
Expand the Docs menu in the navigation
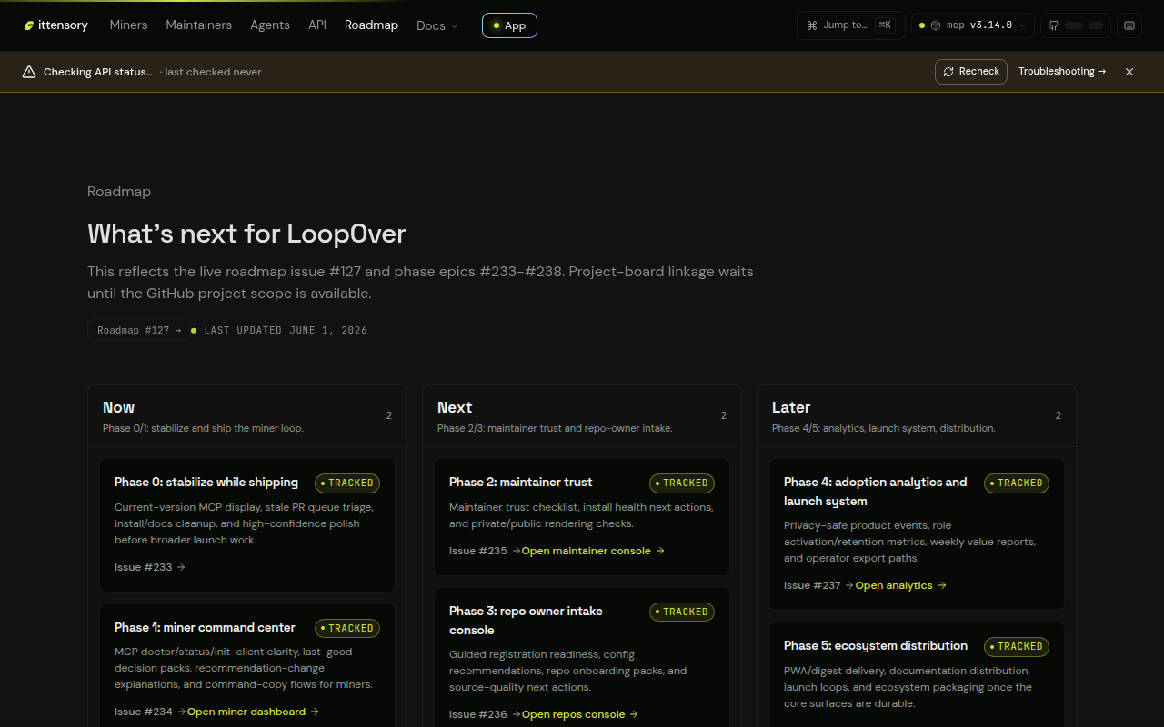[437, 25]
